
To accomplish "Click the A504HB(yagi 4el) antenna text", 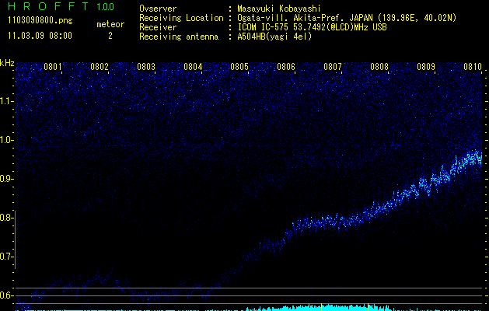I will (x=274, y=37).
